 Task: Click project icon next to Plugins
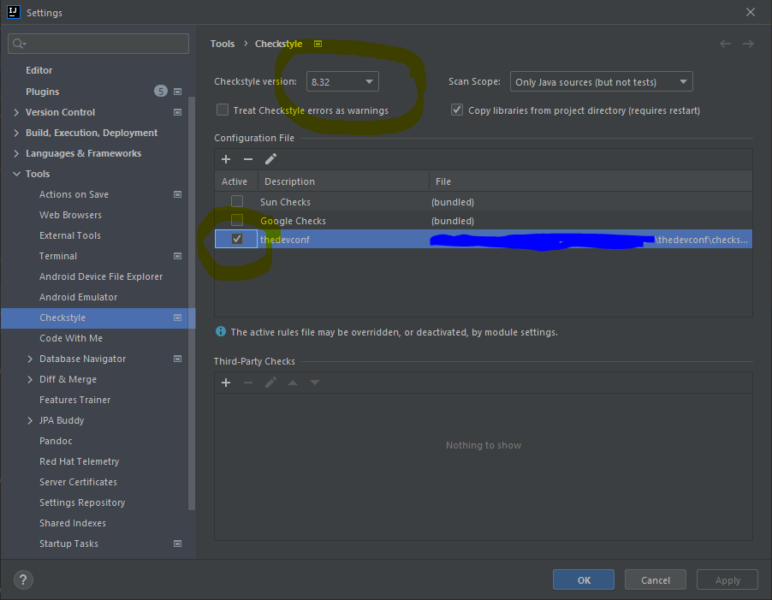pyautogui.click(x=178, y=92)
